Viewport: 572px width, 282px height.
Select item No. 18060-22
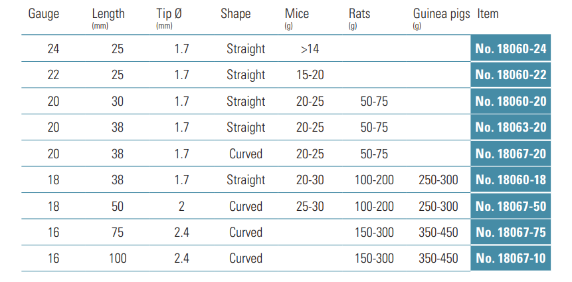[511, 74]
